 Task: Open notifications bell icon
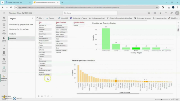coord(149,13)
